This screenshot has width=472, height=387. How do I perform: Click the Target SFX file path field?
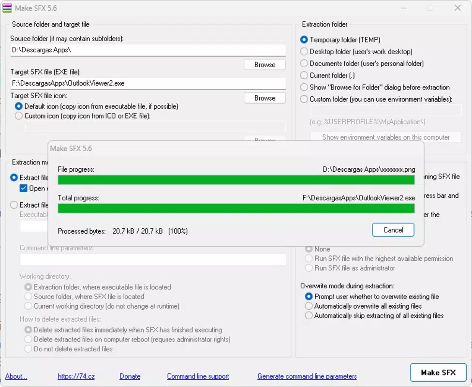pyautogui.click(x=148, y=83)
